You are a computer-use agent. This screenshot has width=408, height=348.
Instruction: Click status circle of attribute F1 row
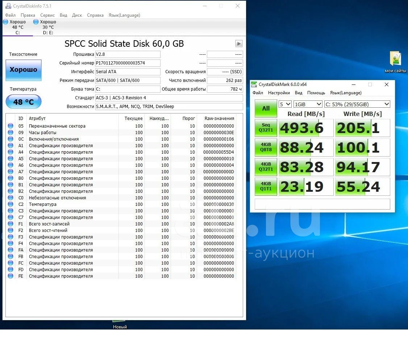click(x=11, y=224)
